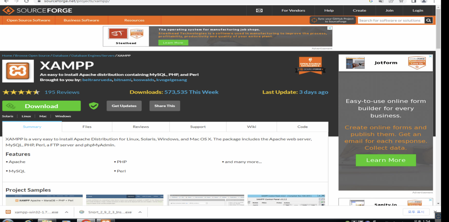This screenshot has width=449, height=222.
Task: Click the browser back arrow
Action: (6, 1)
